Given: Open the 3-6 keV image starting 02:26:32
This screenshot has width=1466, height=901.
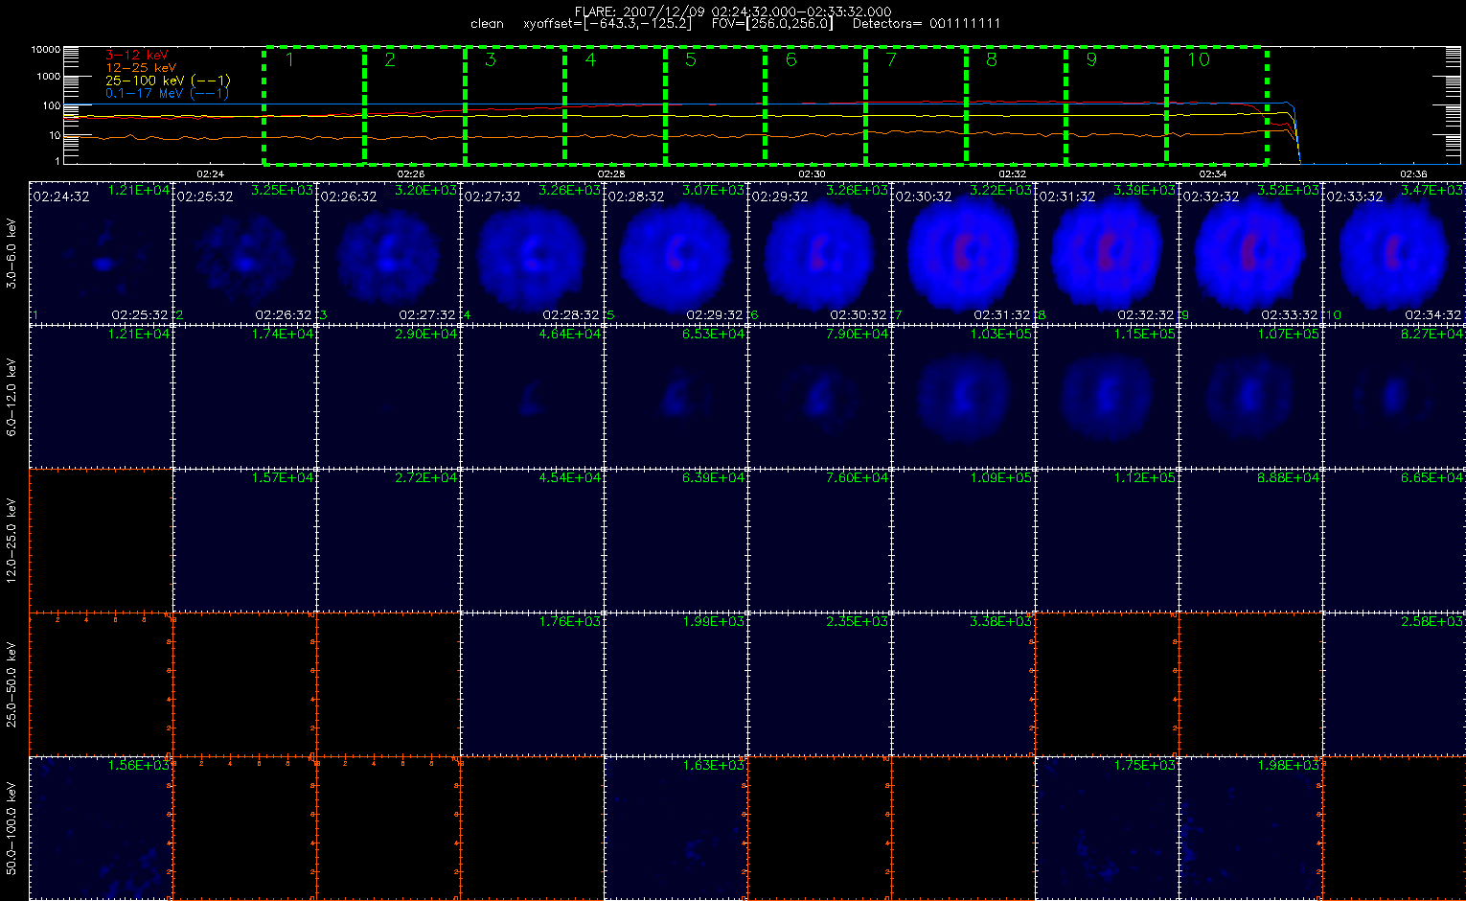Looking at the screenshot, I should (x=389, y=253).
